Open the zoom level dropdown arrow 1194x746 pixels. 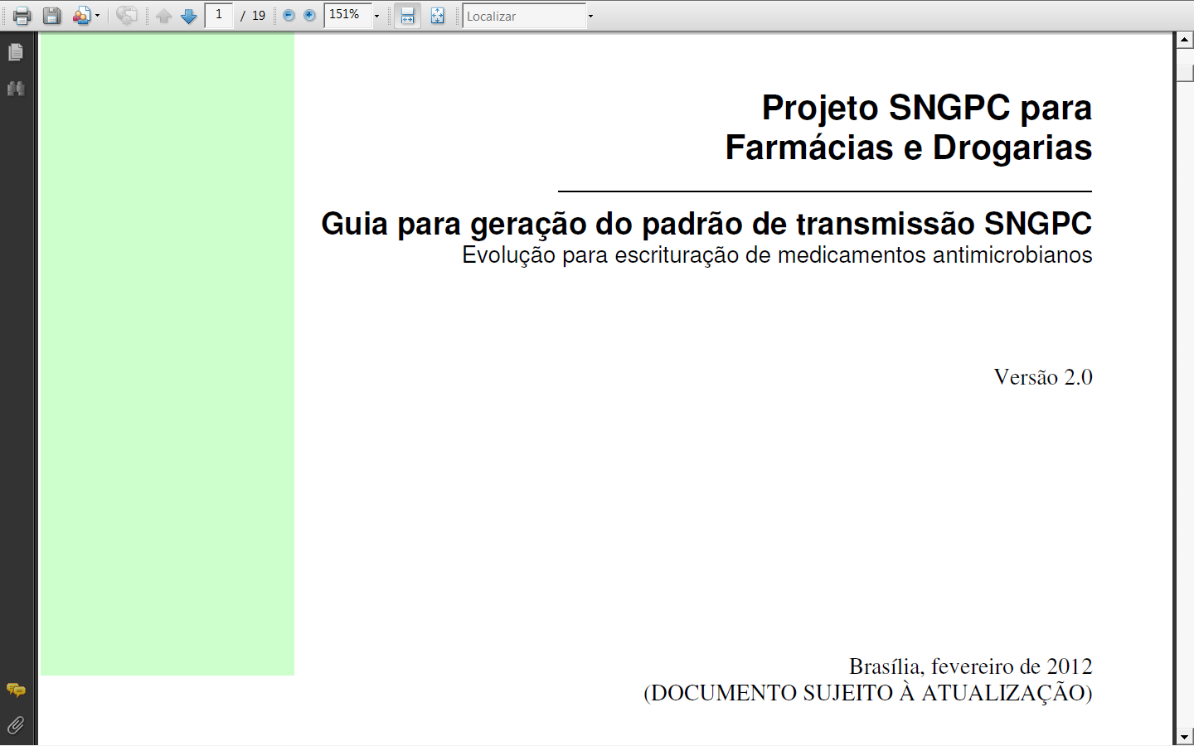pyautogui.click(x=376, y=16)
